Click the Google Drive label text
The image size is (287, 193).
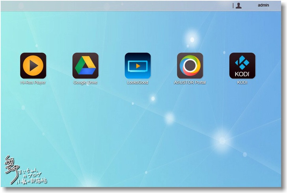tap(85, 82)
